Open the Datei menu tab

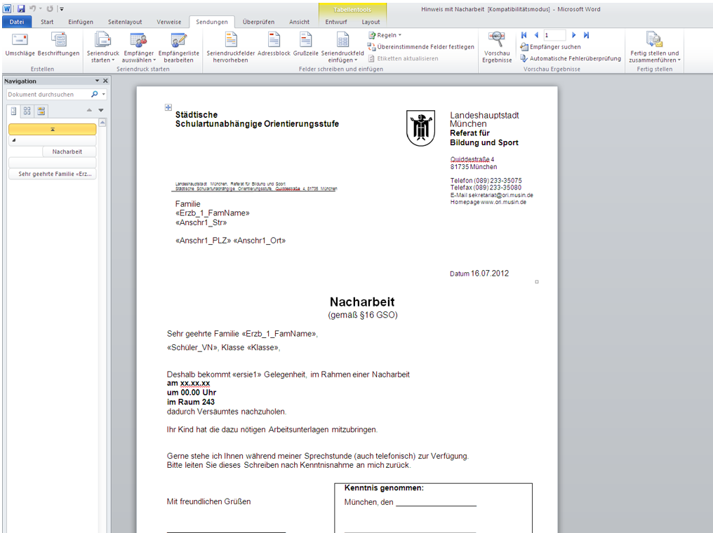click(16, 22)
